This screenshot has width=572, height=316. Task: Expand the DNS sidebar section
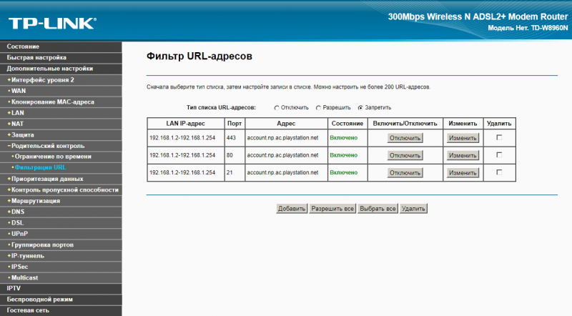(x=18, y=212)
